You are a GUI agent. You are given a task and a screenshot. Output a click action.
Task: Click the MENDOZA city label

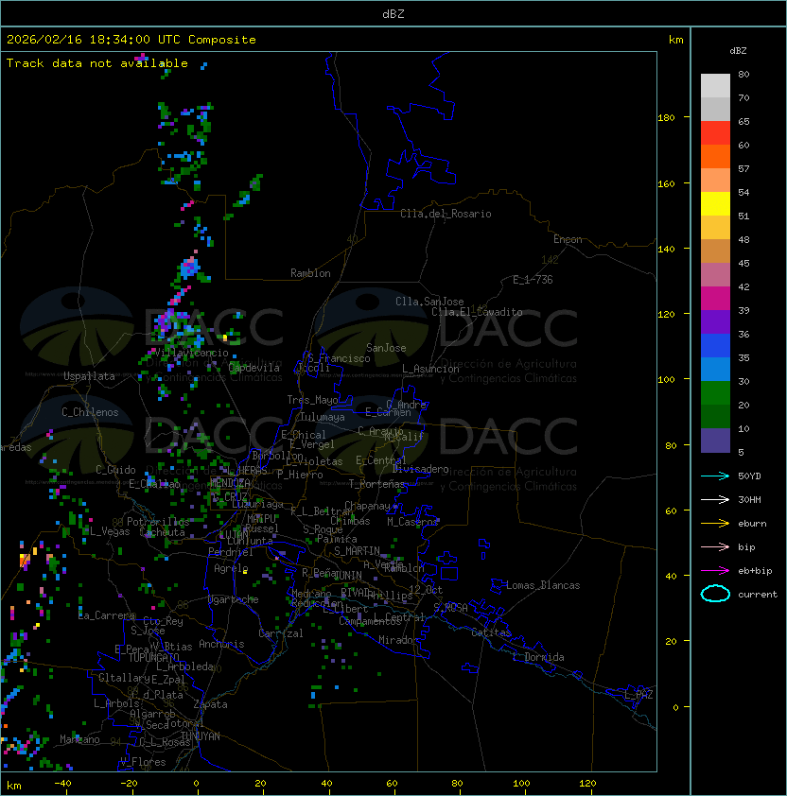point(230,482)
